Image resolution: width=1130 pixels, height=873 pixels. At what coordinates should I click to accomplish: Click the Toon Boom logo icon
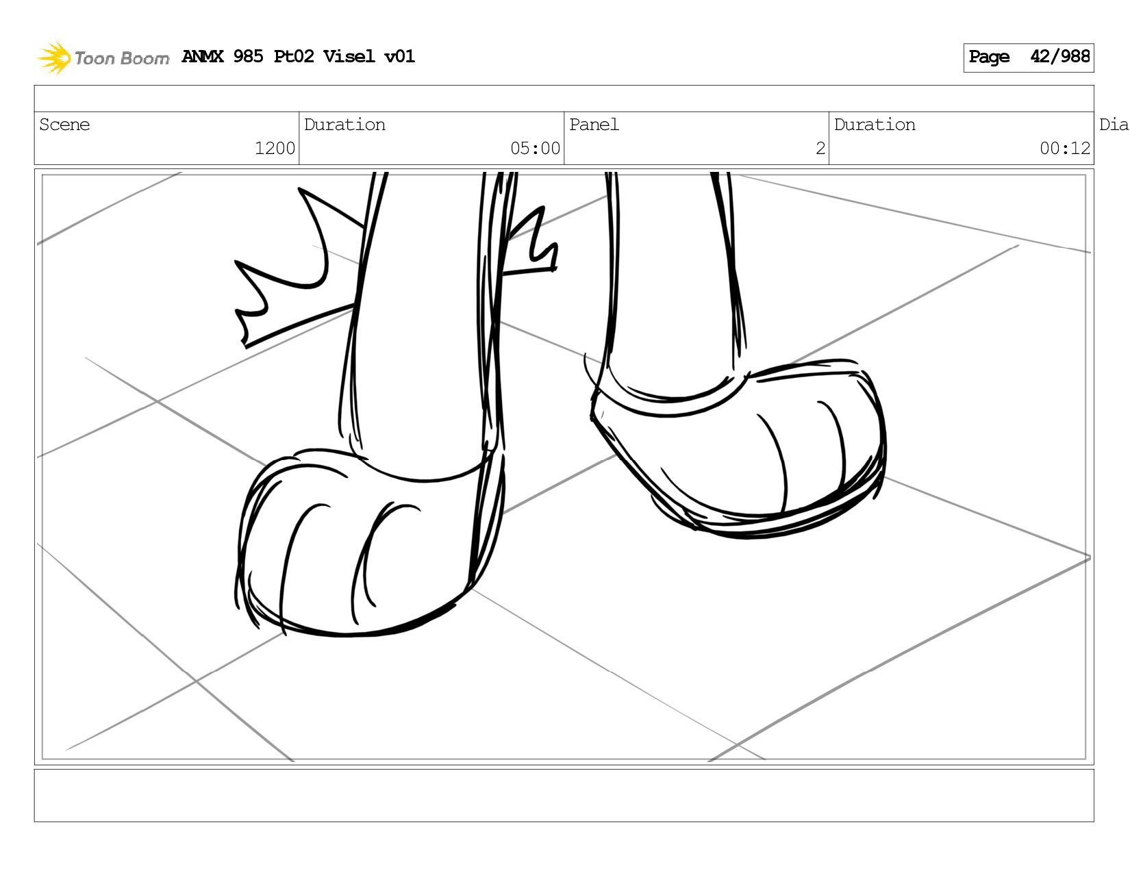54,58
